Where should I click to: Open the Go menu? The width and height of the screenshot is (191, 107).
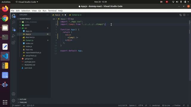coord(40,11)
